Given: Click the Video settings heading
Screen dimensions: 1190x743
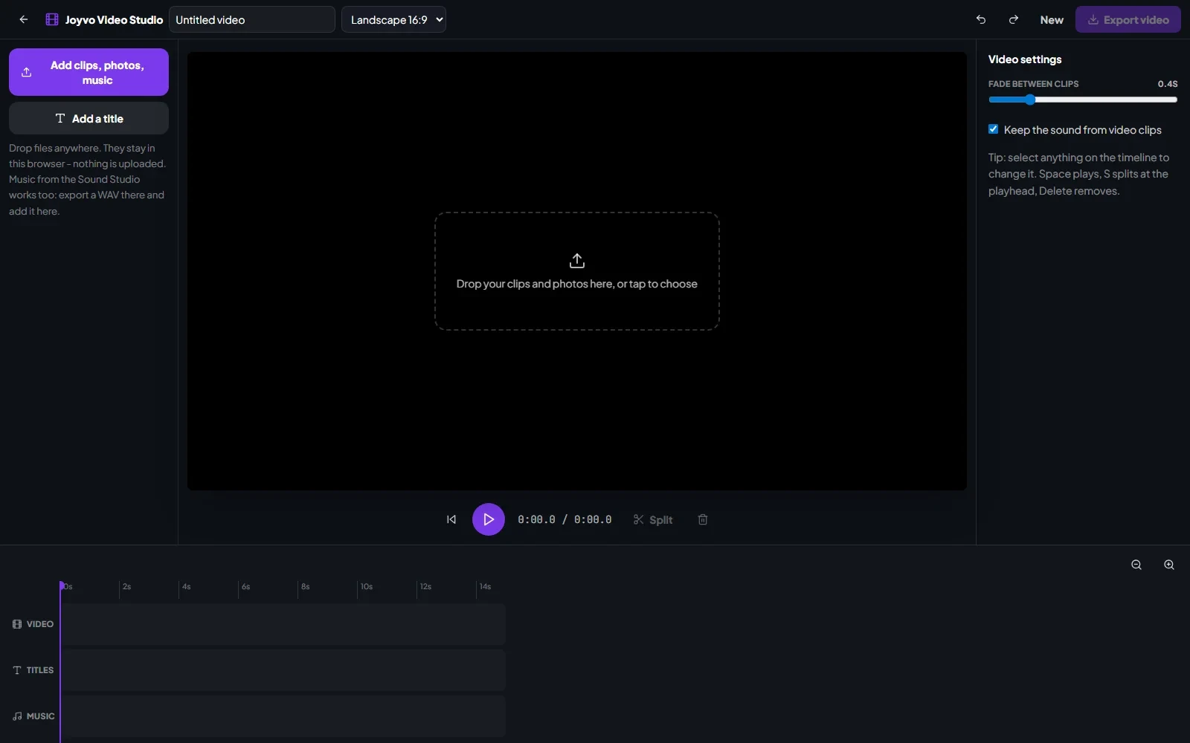Looking at the screenshot, I should (x=1025, y=59).
